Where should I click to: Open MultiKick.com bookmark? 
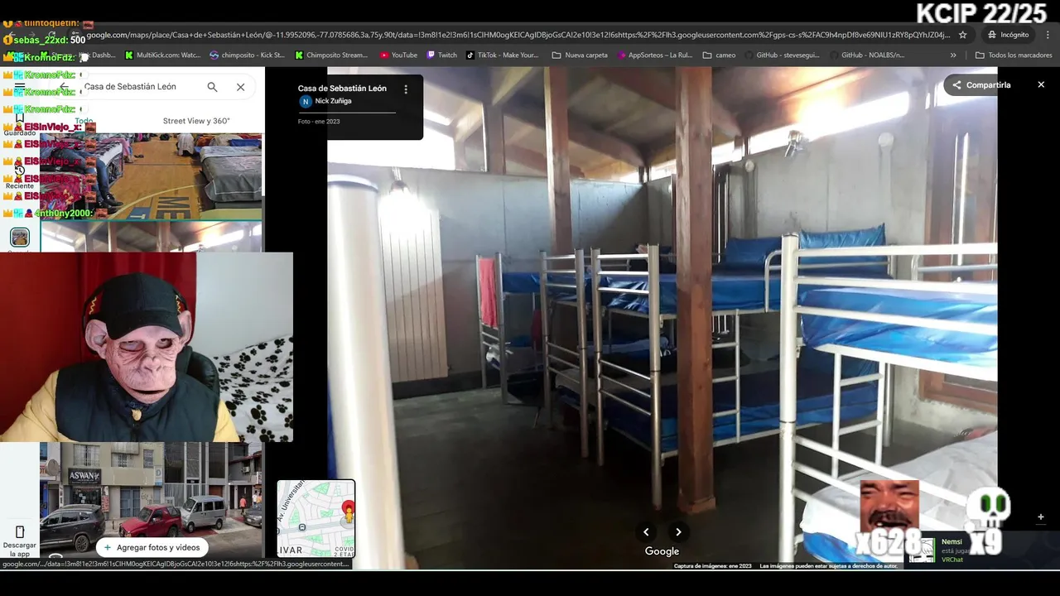tap(162, 55)
